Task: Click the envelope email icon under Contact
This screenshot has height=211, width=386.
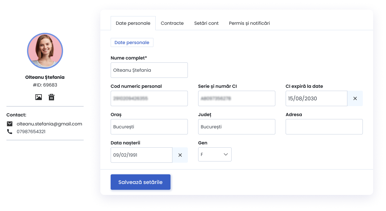Action: pos(10,124)
